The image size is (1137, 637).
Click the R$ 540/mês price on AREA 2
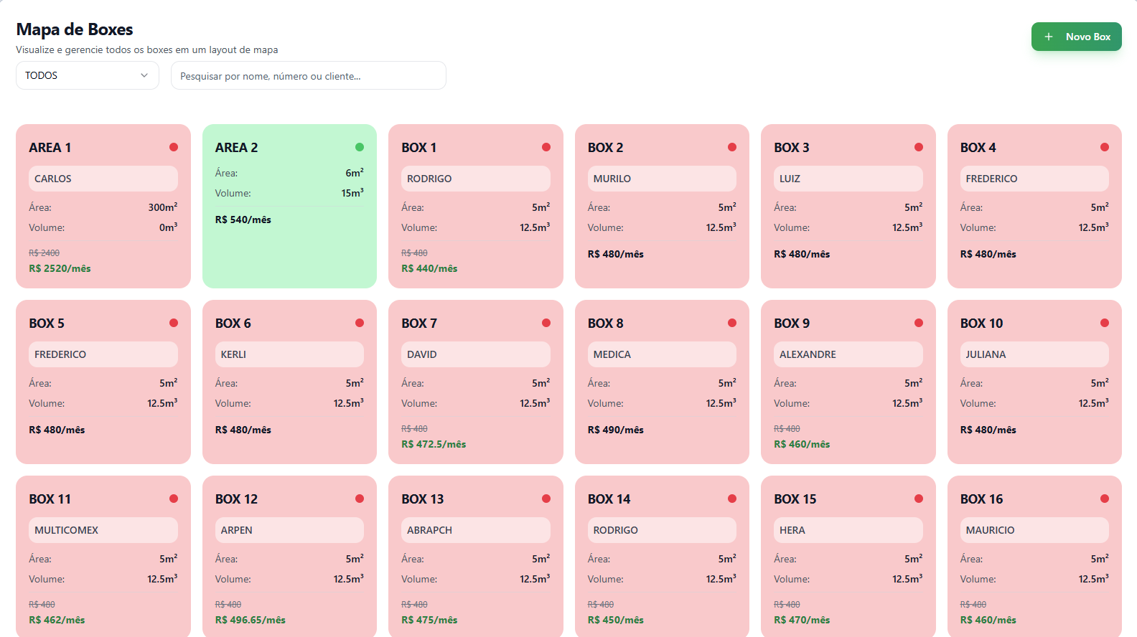243,220
